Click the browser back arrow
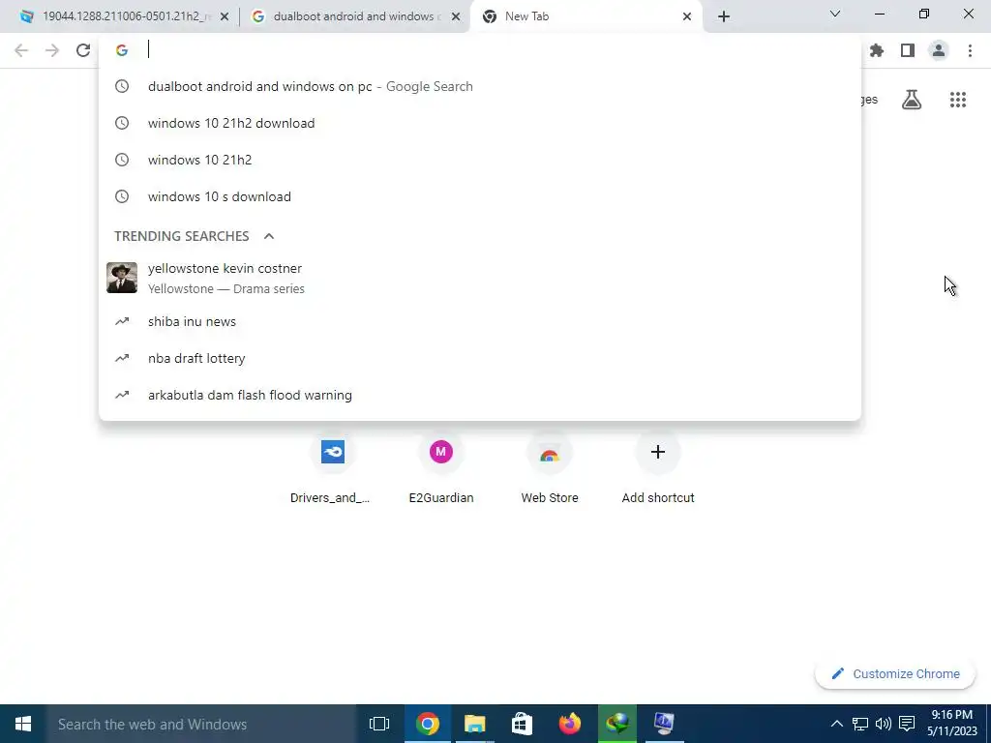The width and height of the screenshot is (991, 743). coord(21,50)
